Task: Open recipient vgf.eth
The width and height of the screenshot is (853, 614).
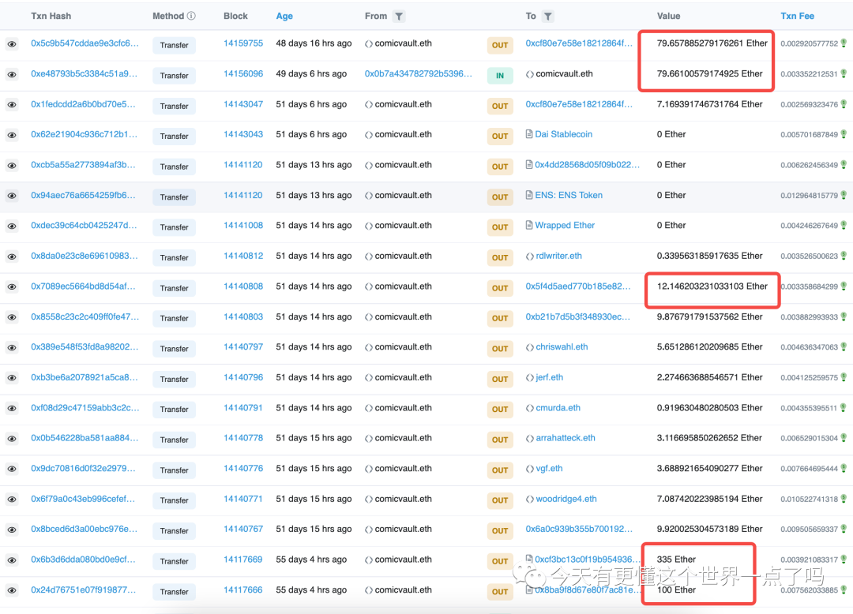Action: click(549, 468)
